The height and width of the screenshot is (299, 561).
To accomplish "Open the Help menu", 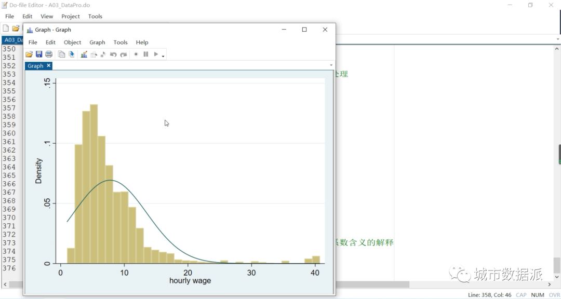I will click(142, 42).
